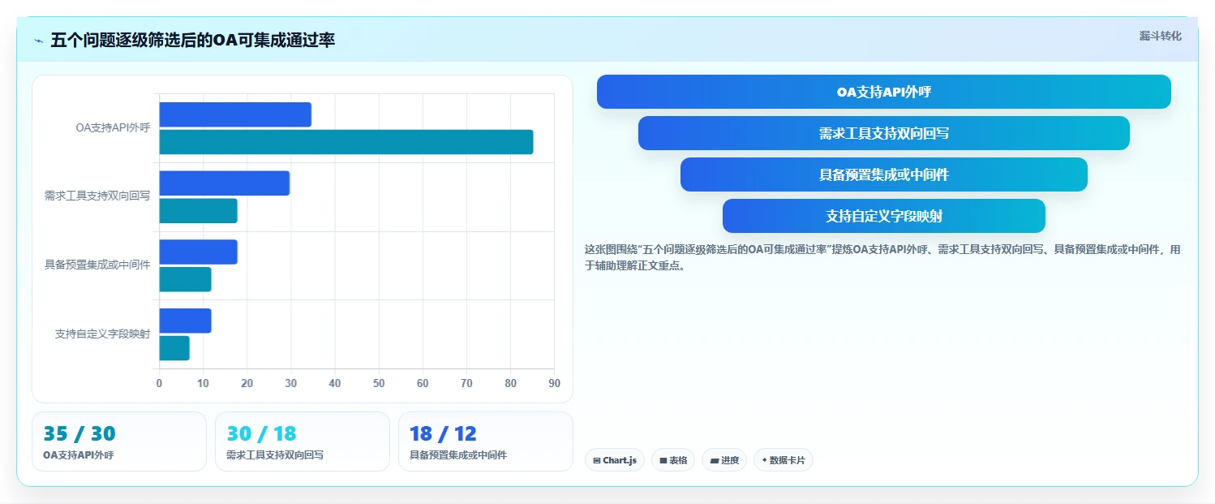Click the blue bar in the 支持自定义字段映射 row

point(185,321)
